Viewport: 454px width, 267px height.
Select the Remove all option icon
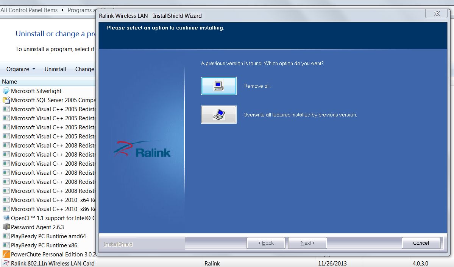tap(218, 85)
